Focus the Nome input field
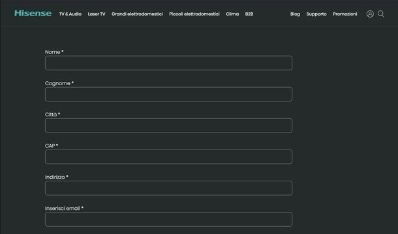Image resolution: width=398 pixels, height=234 pixels. coord(168,63)
